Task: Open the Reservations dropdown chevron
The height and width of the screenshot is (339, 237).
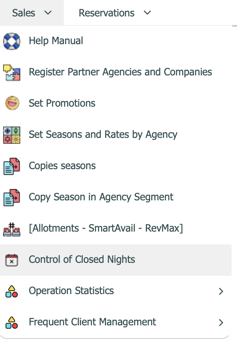Action: pyautogui.click(x=147, y=13)
